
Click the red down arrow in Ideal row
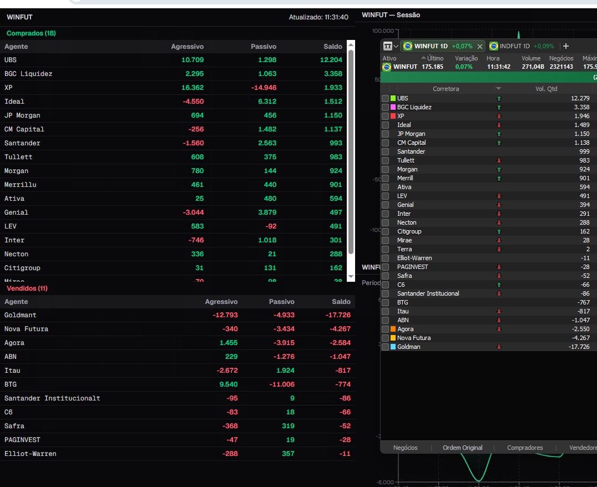(499, 125)
